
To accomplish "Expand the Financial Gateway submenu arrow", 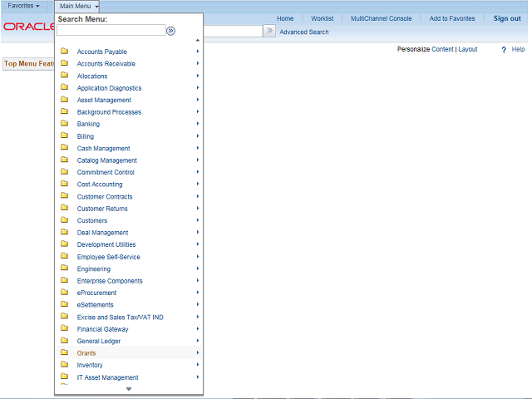I will click(198, 329).
